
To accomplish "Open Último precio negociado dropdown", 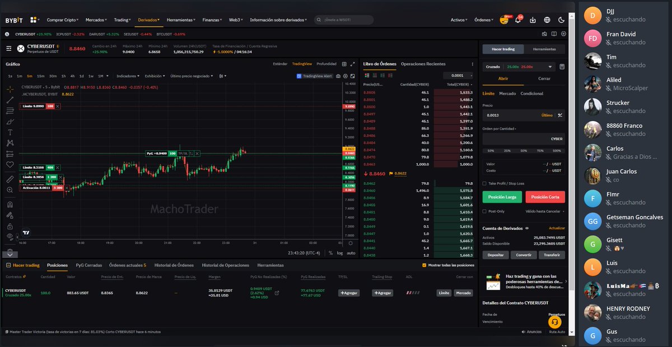I will (x=192, y=76).
